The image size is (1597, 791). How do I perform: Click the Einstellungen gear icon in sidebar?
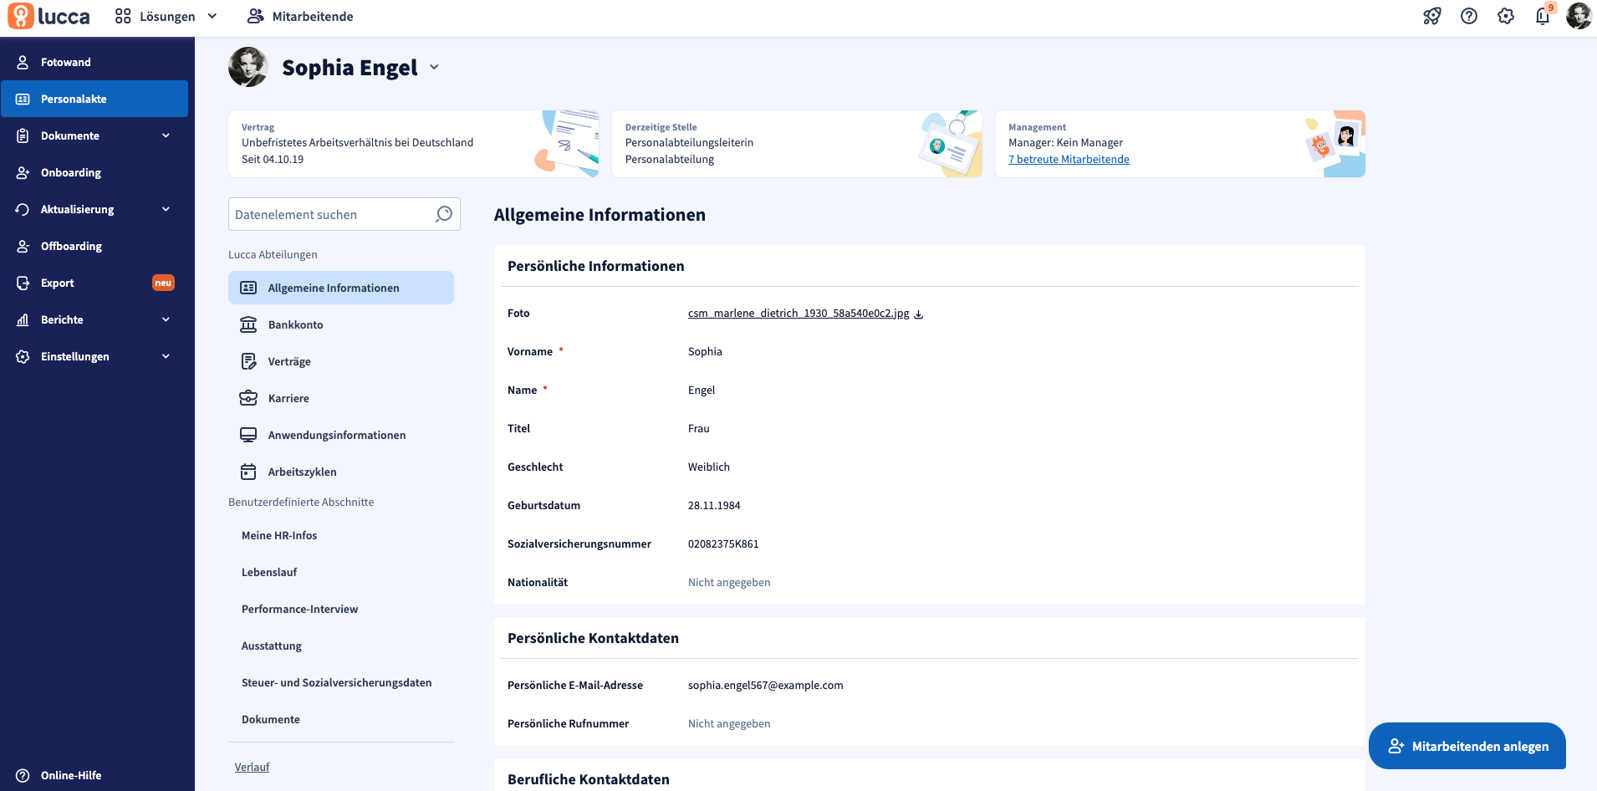[23, 356]
